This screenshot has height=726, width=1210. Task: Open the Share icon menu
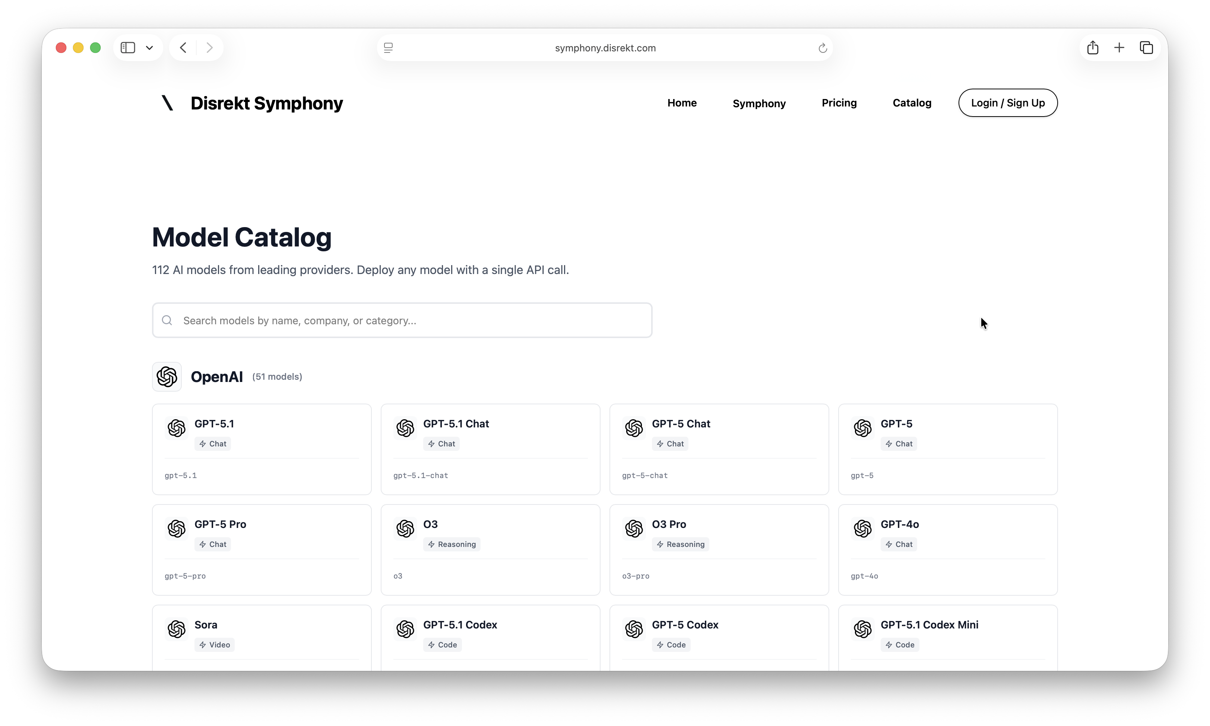click(1093, 47)
